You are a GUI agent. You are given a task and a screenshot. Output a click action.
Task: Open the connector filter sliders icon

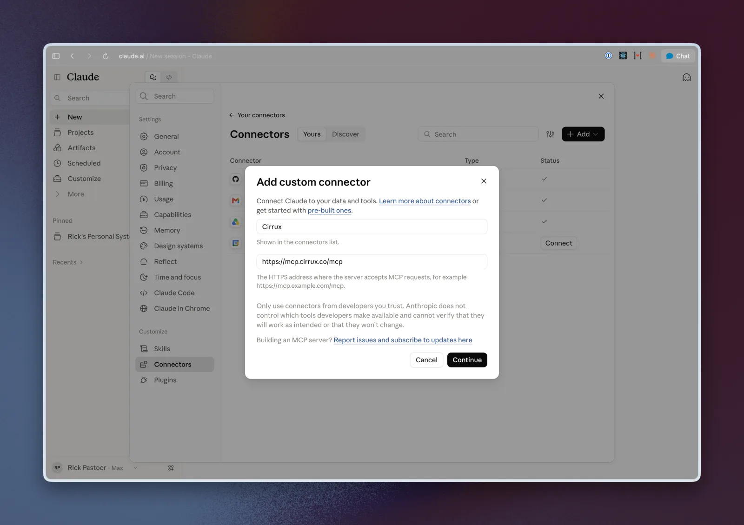tap(550, 134)
